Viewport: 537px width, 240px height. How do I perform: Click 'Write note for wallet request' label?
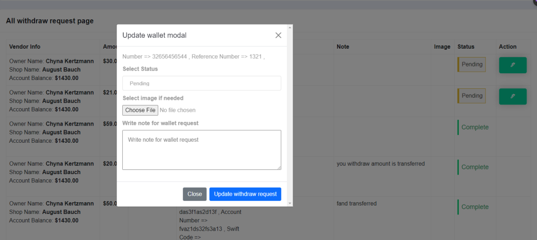(x=160, y=123)
